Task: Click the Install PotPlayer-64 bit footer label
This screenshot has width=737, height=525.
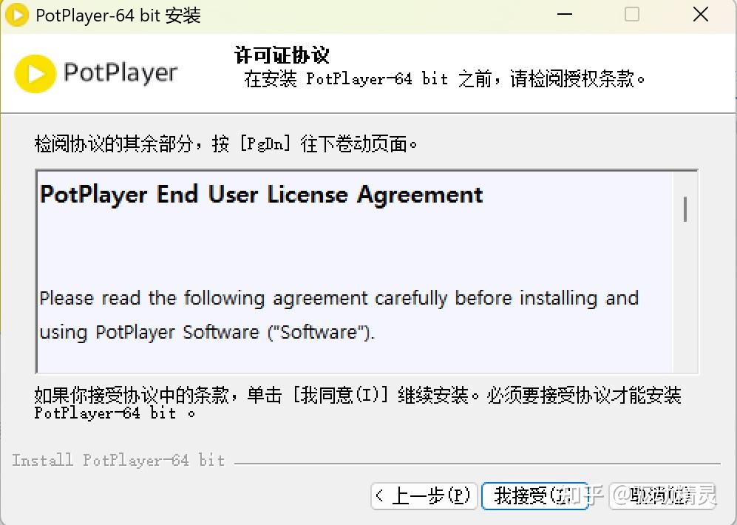Action: (x=118, y=460)
